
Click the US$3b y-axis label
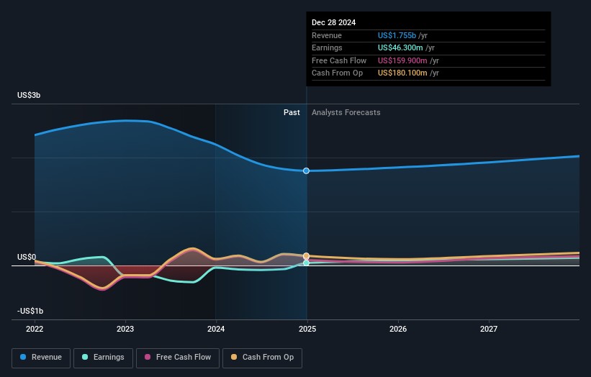tap(30, 95)
